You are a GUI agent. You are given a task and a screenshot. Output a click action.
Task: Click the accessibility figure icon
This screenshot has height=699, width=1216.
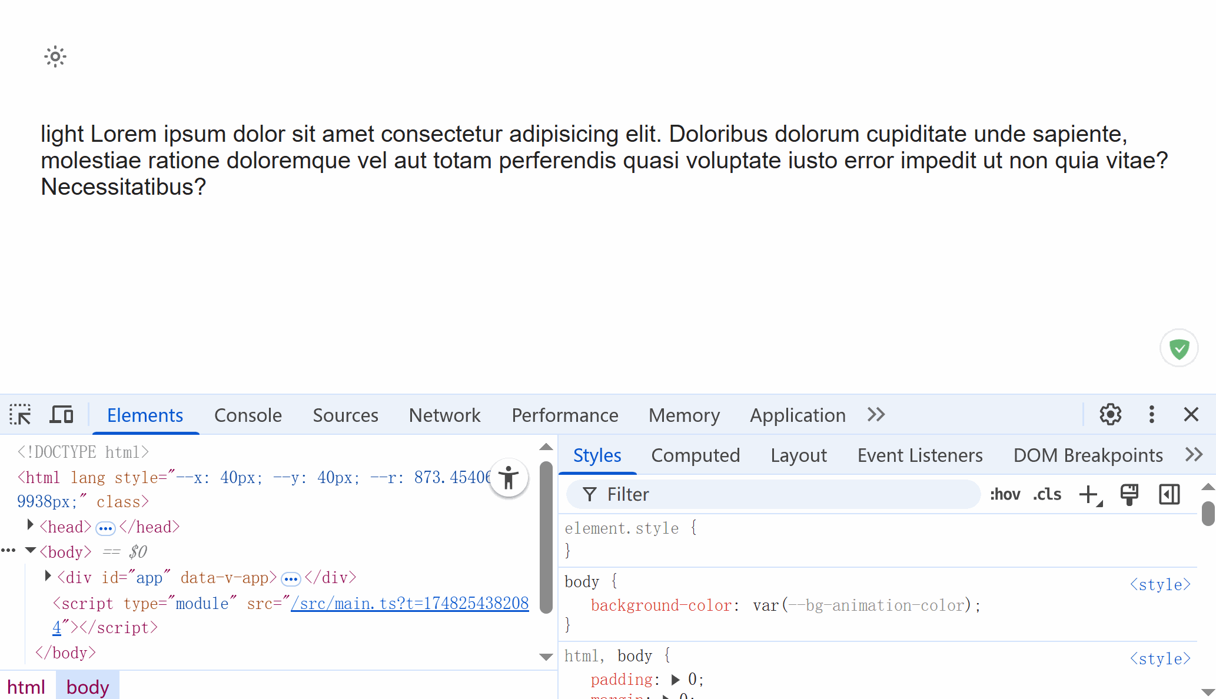[x=509, y=478]
